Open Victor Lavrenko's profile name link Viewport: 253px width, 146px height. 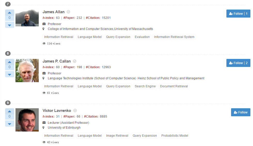point(57,111)
